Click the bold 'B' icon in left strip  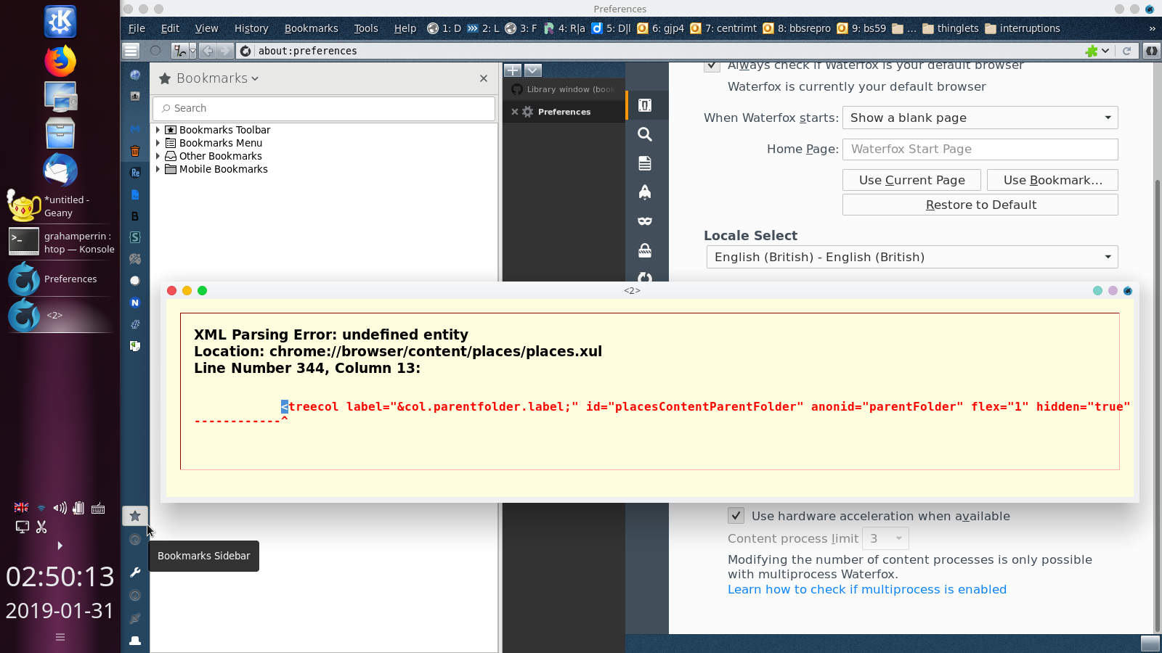[135, 216]
